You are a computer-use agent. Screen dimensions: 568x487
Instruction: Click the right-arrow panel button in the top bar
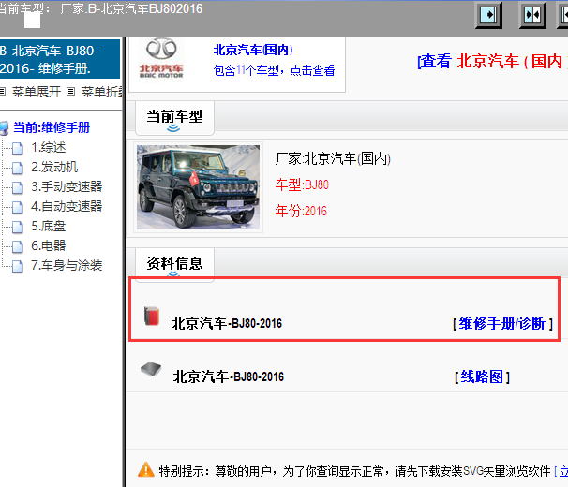click(488, 15)
